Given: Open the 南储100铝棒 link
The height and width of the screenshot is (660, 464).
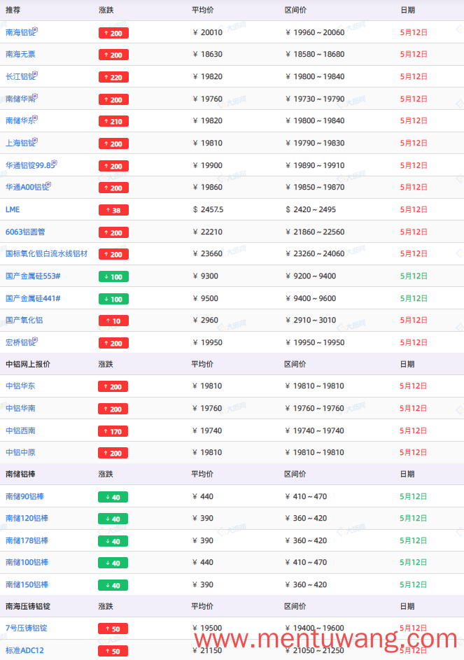Looking at the screenshot, I should [x=27, y=562].
